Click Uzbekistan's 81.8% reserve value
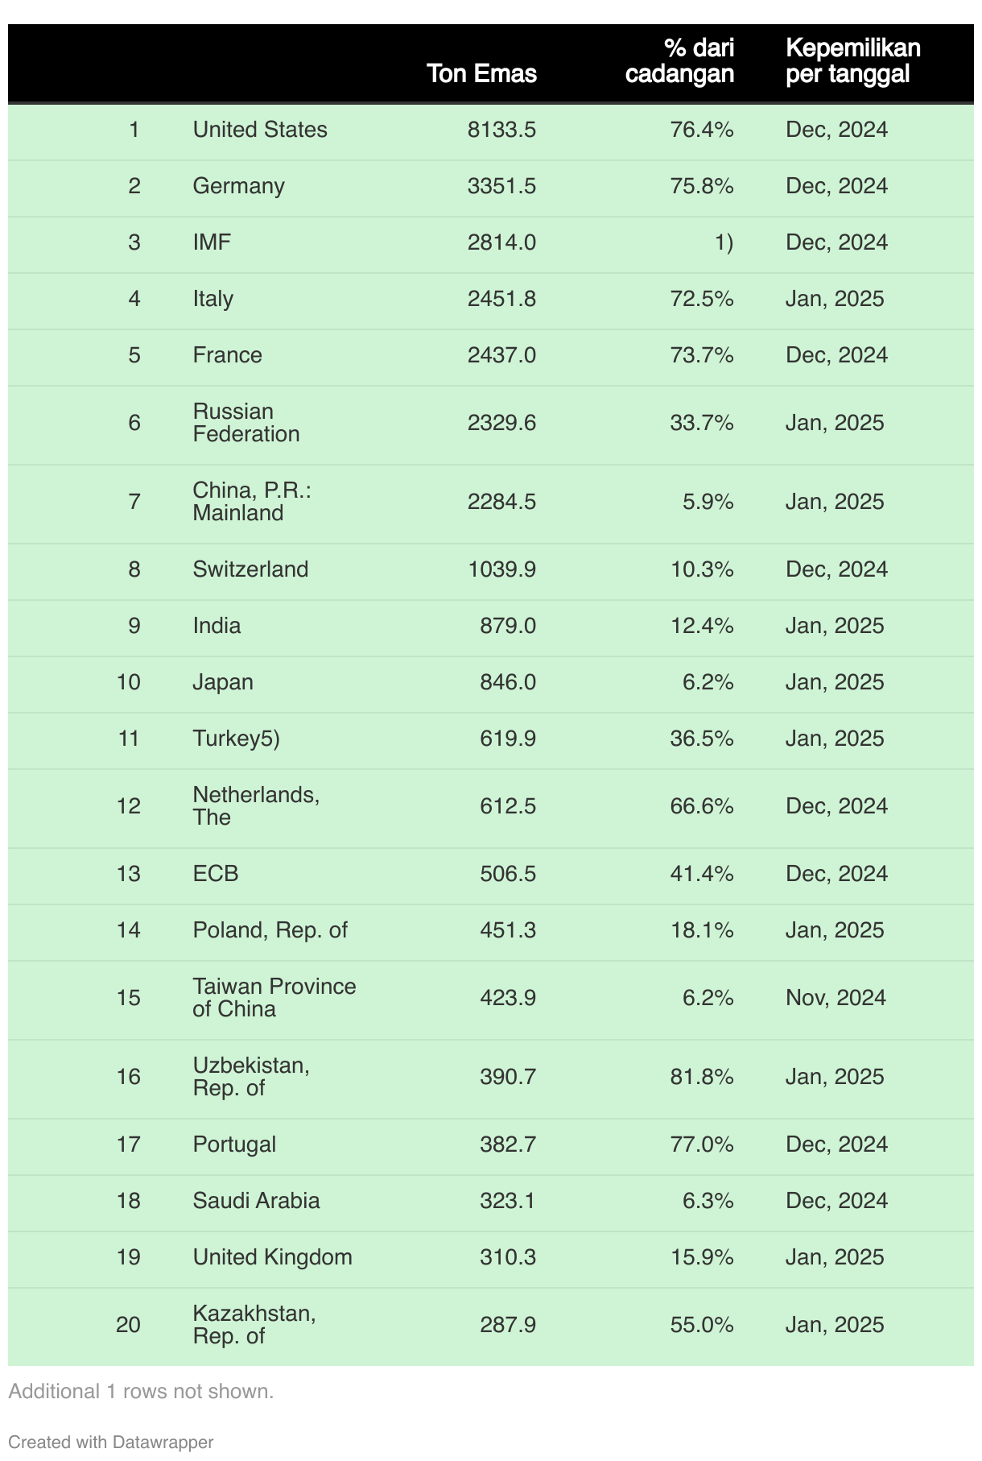The height and width of the screenshot is (1461, 982). click(x=702, y=1077)
